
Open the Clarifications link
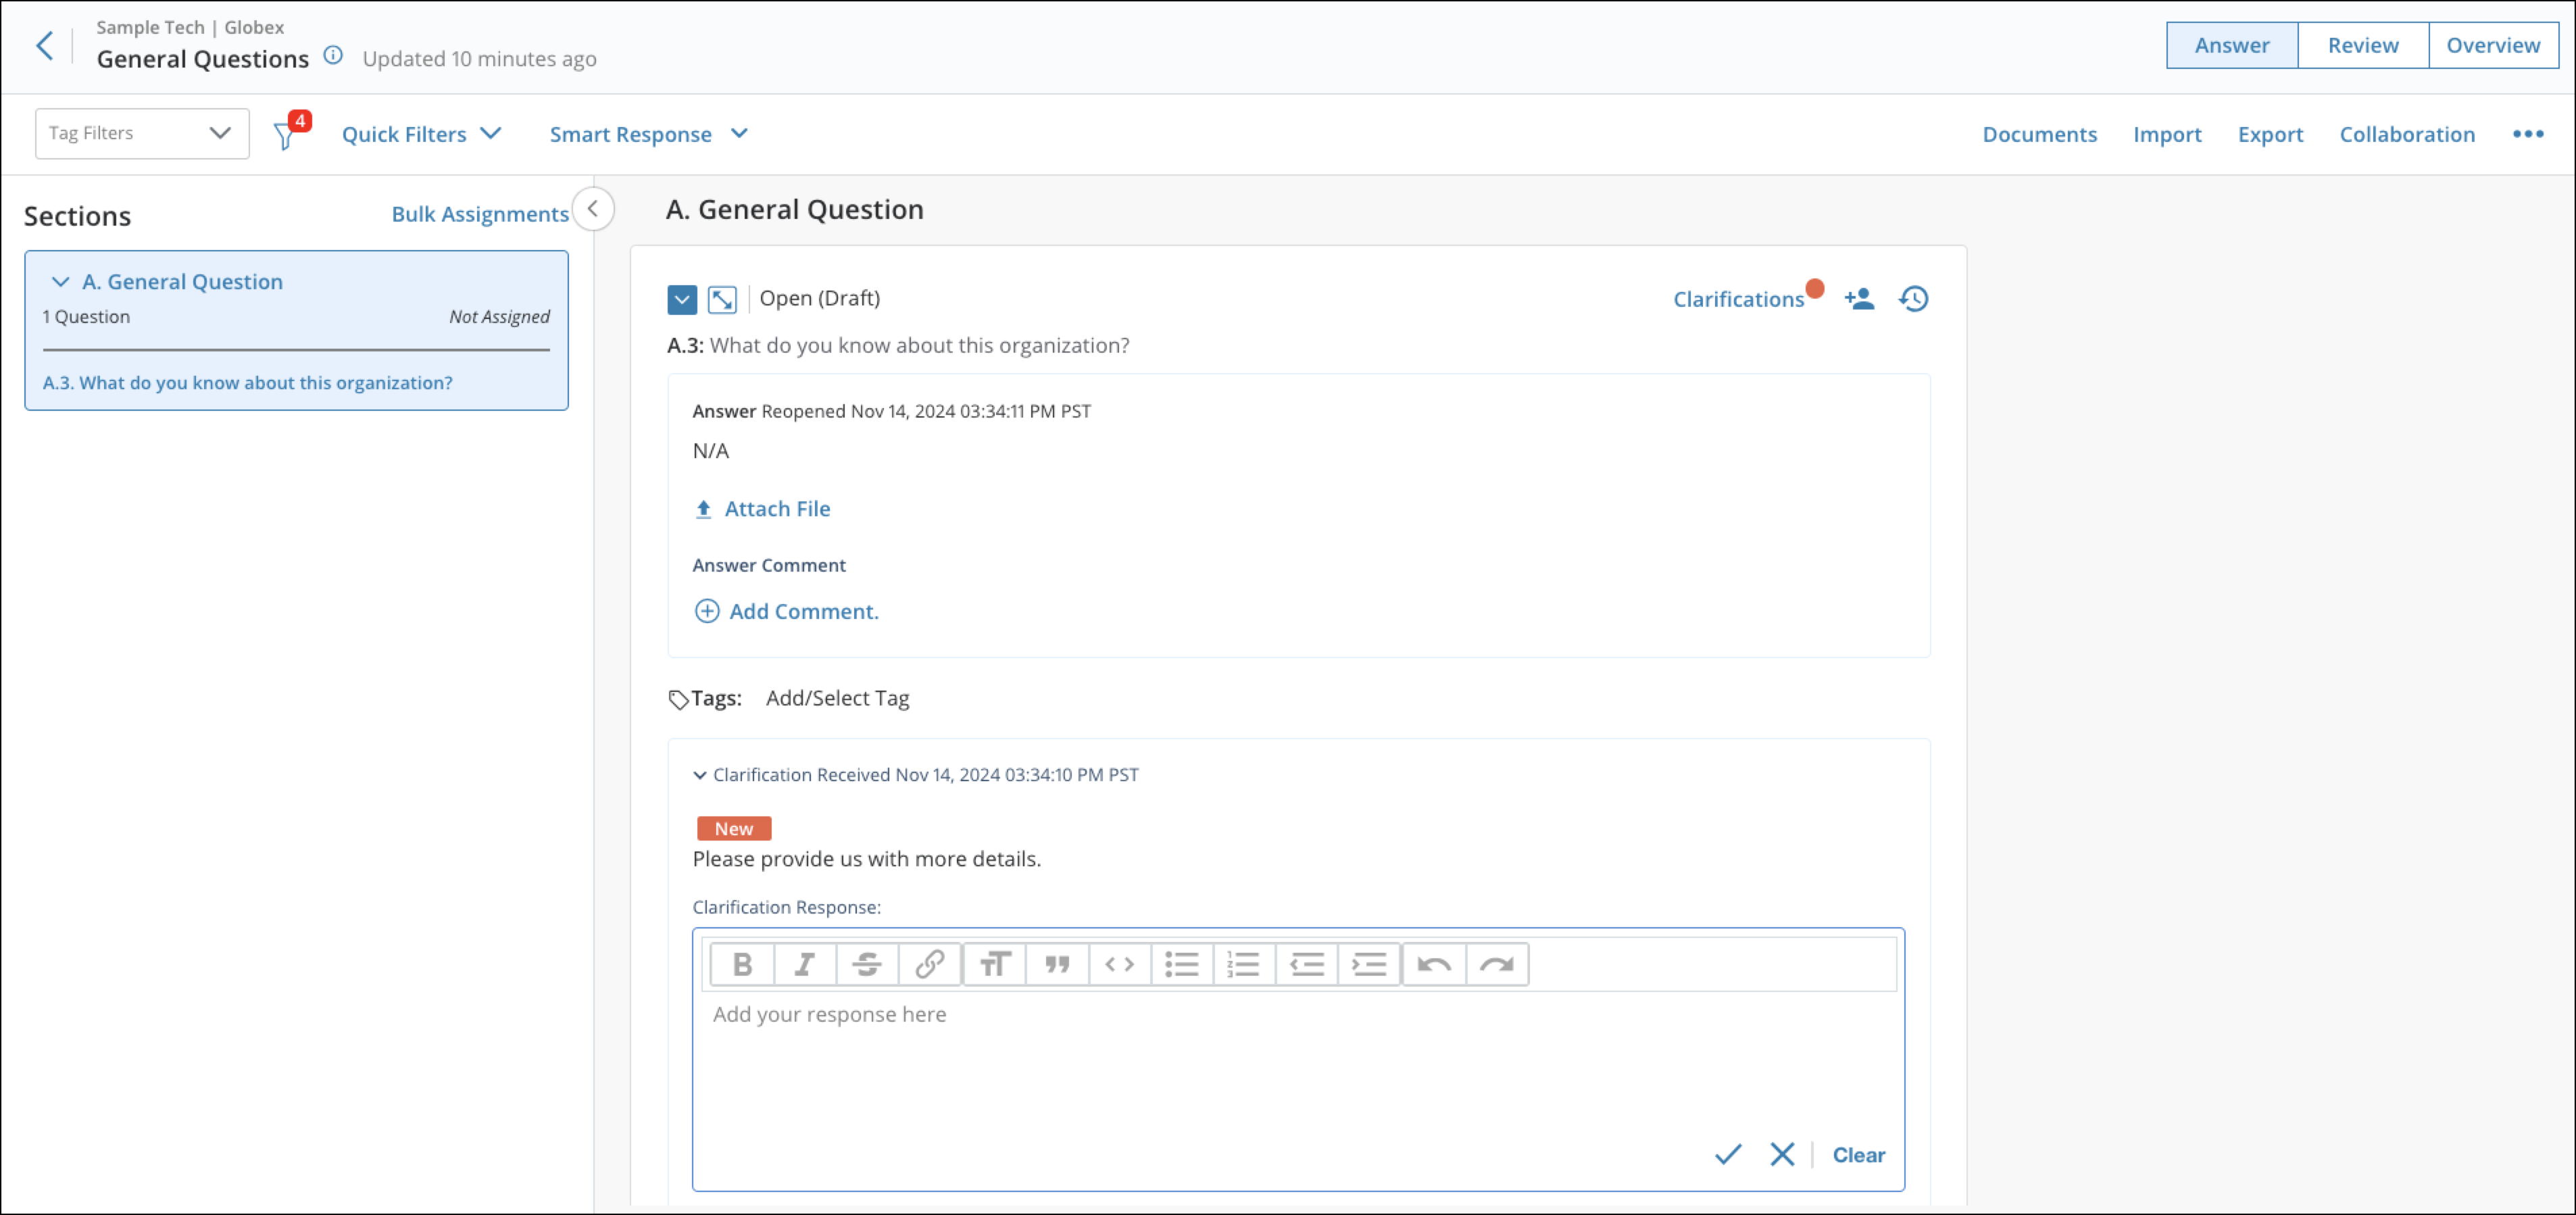point(1738,299)
